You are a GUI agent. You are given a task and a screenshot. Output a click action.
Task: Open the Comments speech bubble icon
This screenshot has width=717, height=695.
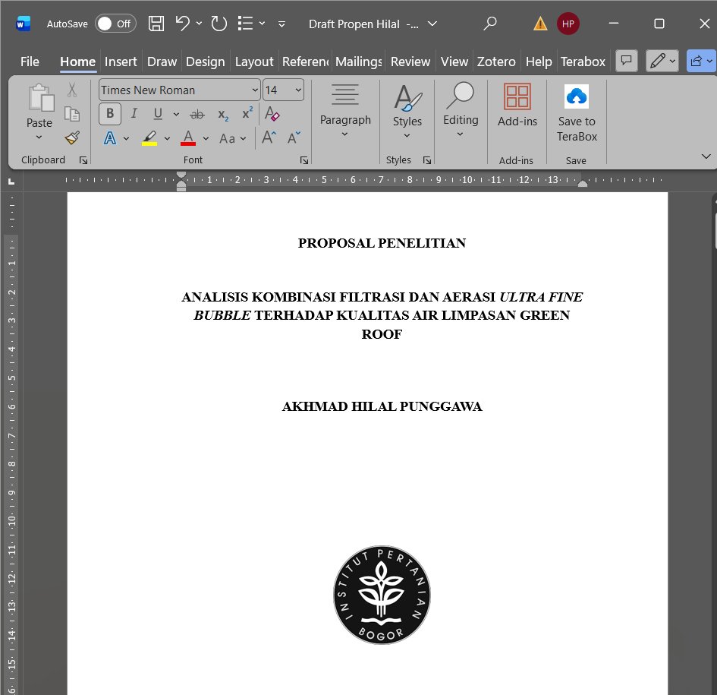[627, 61]
